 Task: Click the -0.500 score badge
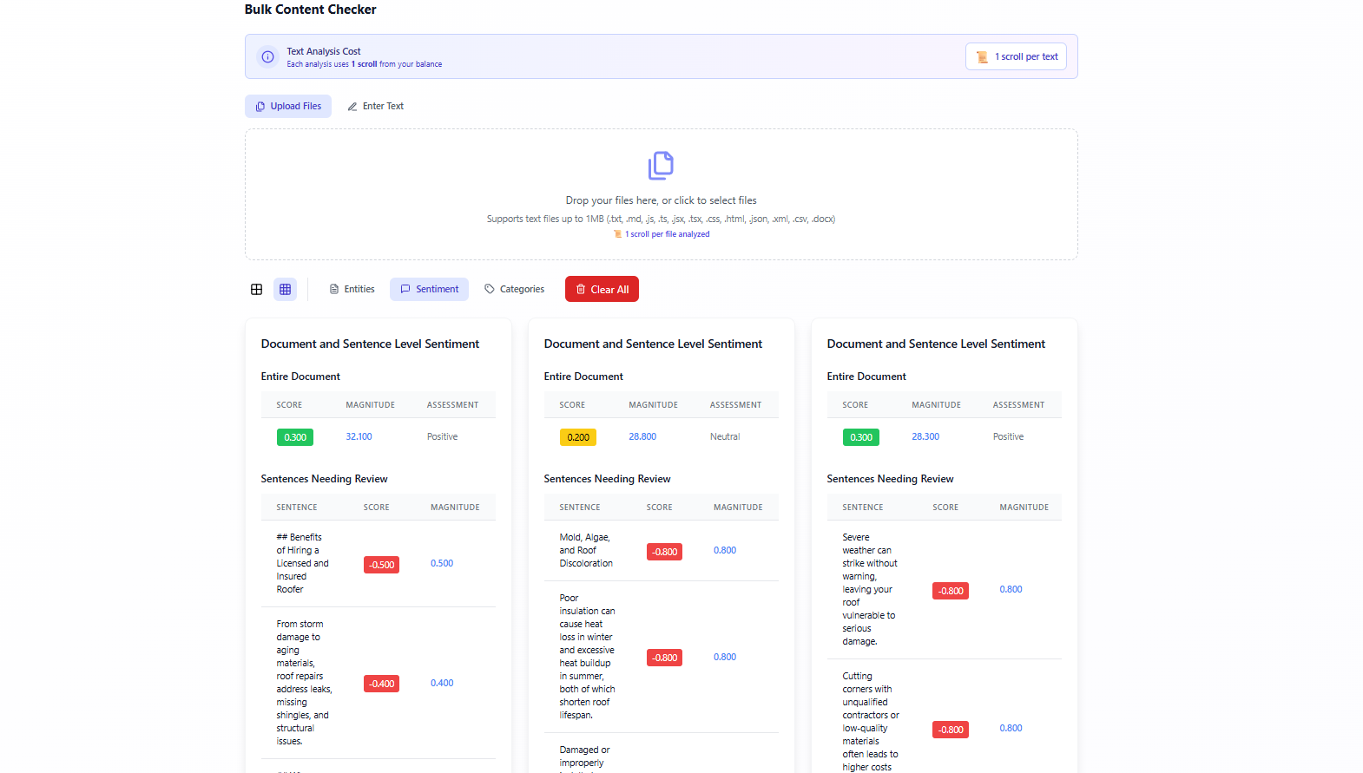[x=381, y=565]
